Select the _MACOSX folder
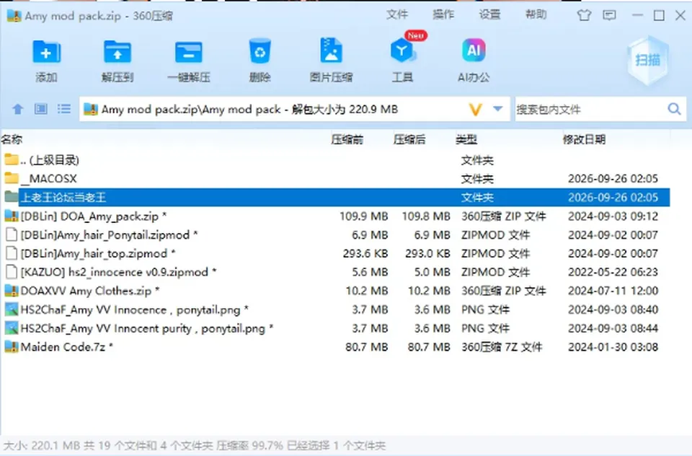The height and width of the screenshot is (456, 692). pos(335,178)
